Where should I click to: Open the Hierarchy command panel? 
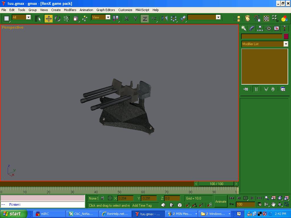coord(260,28)
